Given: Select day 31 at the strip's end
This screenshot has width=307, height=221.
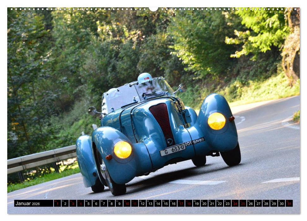Looking at the screenshot, I should (289, 203).
